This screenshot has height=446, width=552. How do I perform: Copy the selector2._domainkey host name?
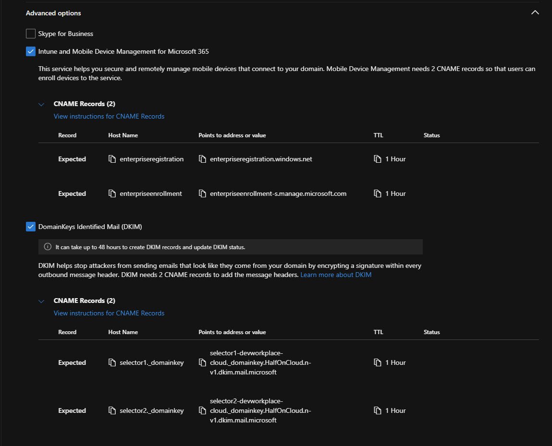click(x=112, y=411)
